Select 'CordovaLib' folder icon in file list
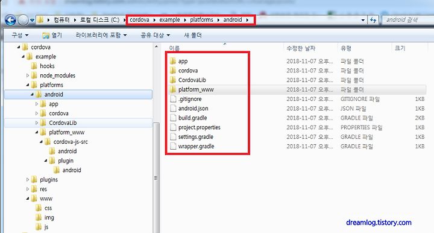This screenshot has width=434, height=233. (x=173, y=80)
